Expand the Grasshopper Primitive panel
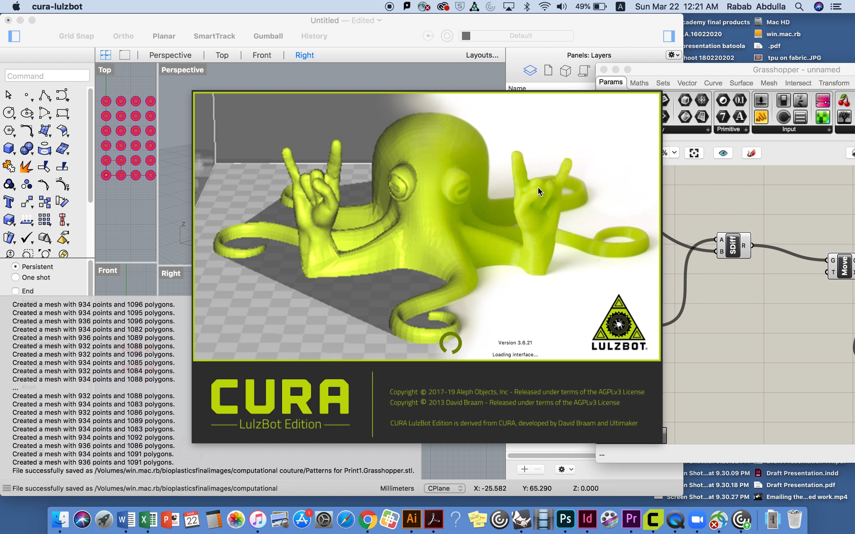Image resolution: width=855 pixels, height=534 pixels. 746,130
